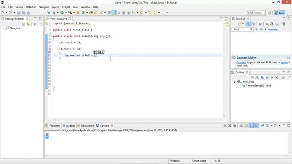Click the Open Type icon

91,13
